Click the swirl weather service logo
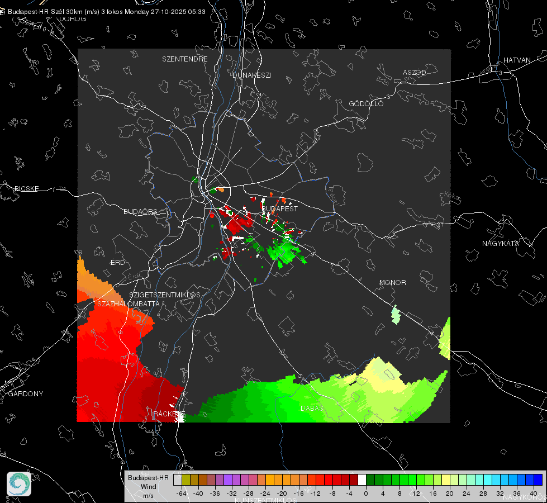This screenshot has width=547, height=503. pyautogui.click(x=19, y=484)
